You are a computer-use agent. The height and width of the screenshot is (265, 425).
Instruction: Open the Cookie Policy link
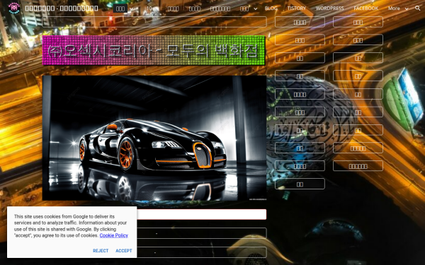point(113,235)
